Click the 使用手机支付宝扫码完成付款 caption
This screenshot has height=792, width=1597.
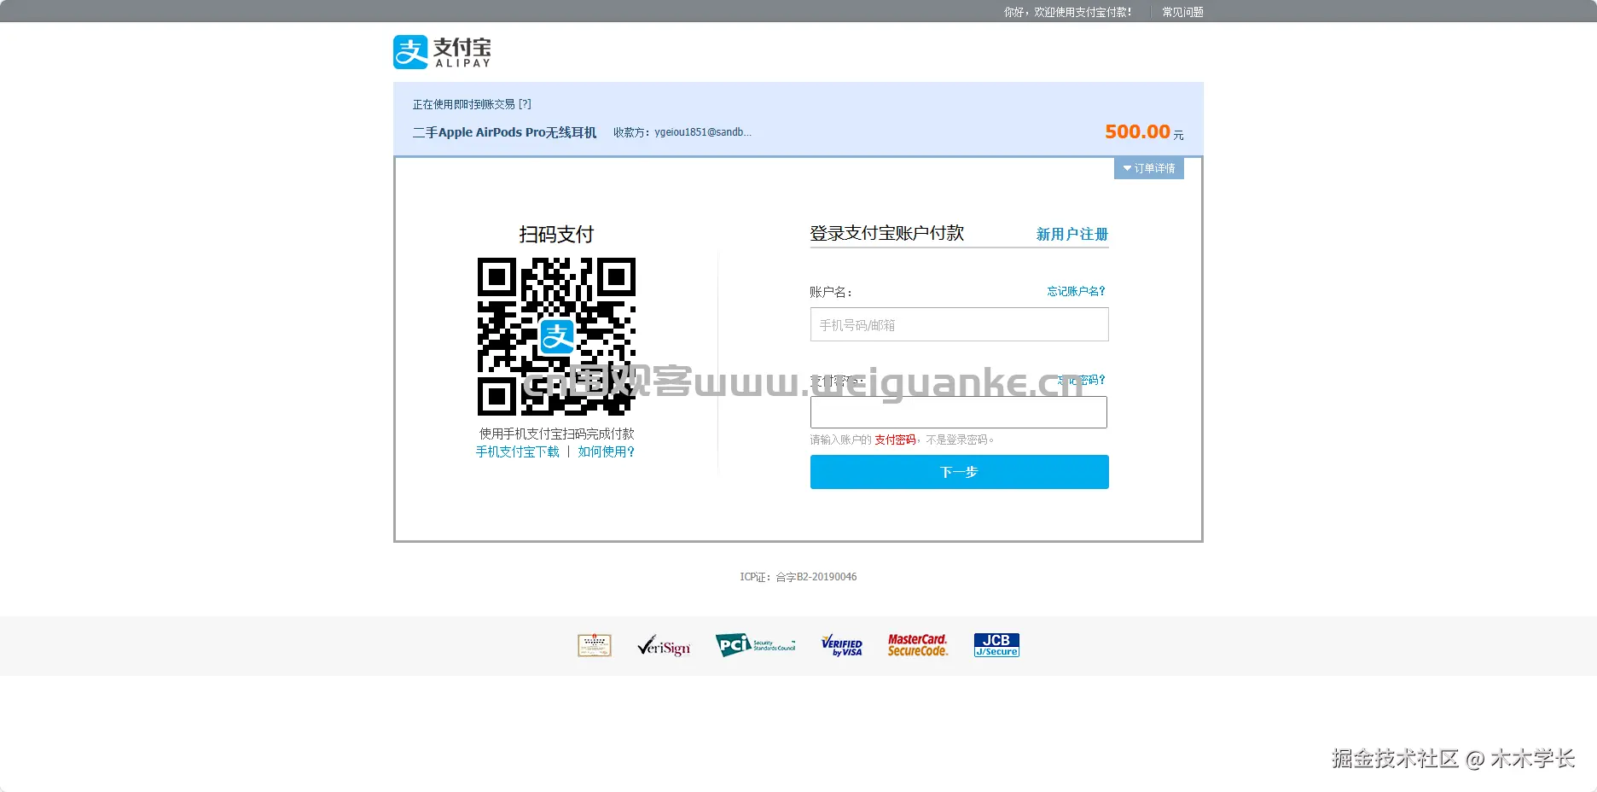pyautogui.click(x=557, y=434)
